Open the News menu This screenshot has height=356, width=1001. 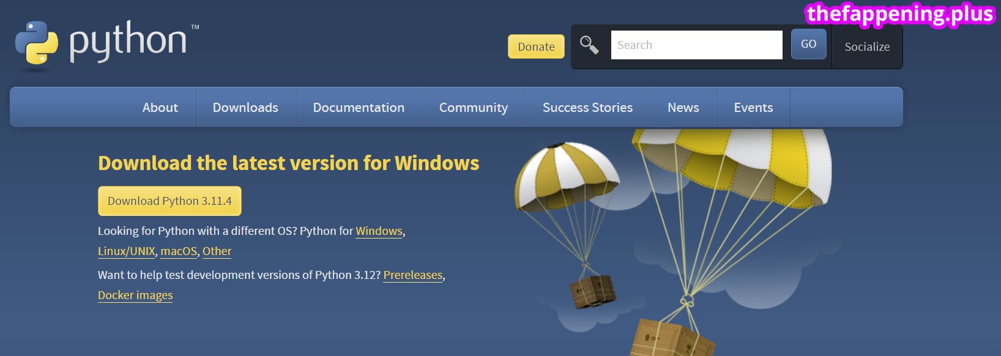[683, 107]
